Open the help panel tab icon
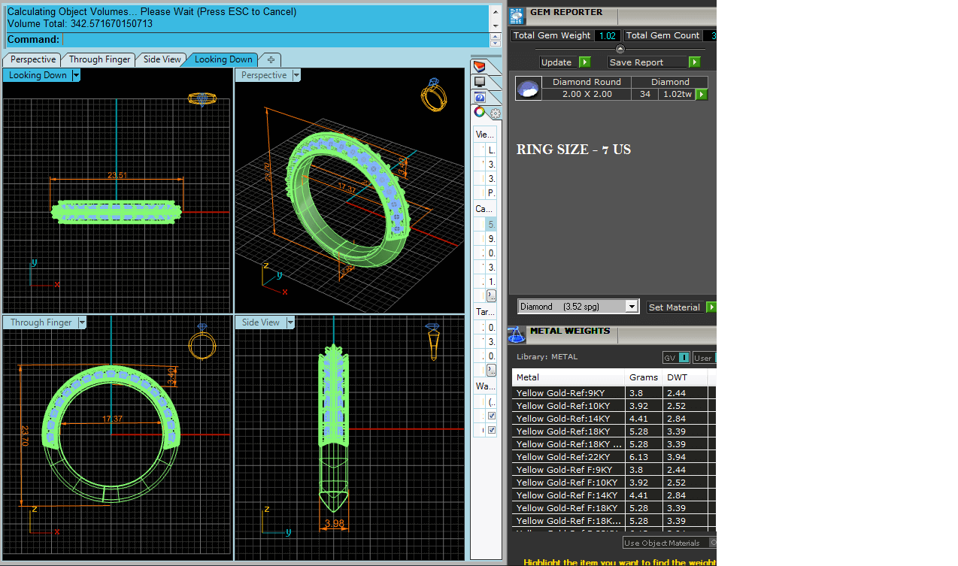The image size is (958, 566). pyautogui.click(x=480, y=97)
